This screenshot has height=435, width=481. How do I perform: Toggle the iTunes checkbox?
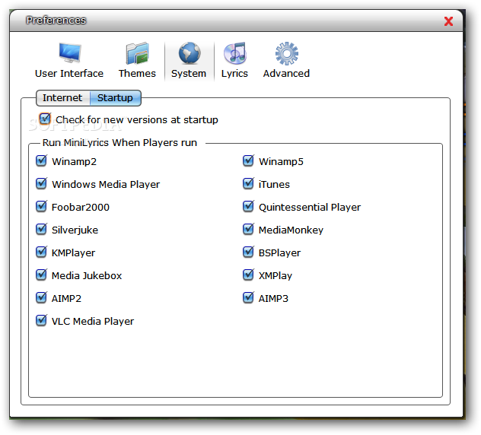pyautogui.click(x=248, y=183)
